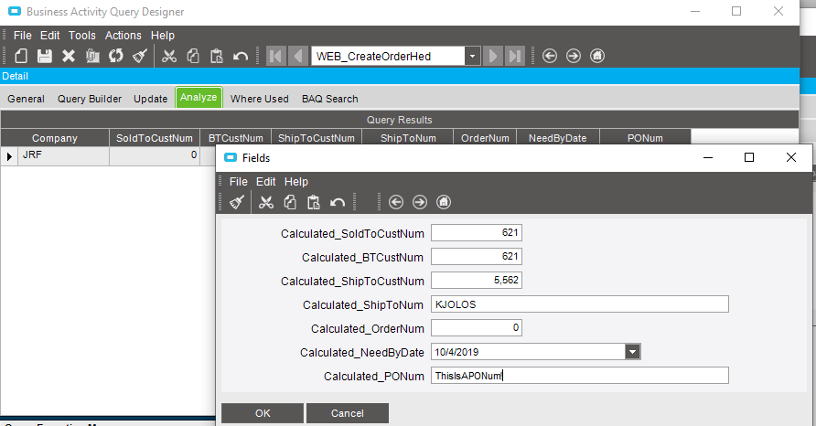Click the Home icon in Fields dialog toolbar
The height and width of the screenshot is (426, 816).
(x=444, y=202)
